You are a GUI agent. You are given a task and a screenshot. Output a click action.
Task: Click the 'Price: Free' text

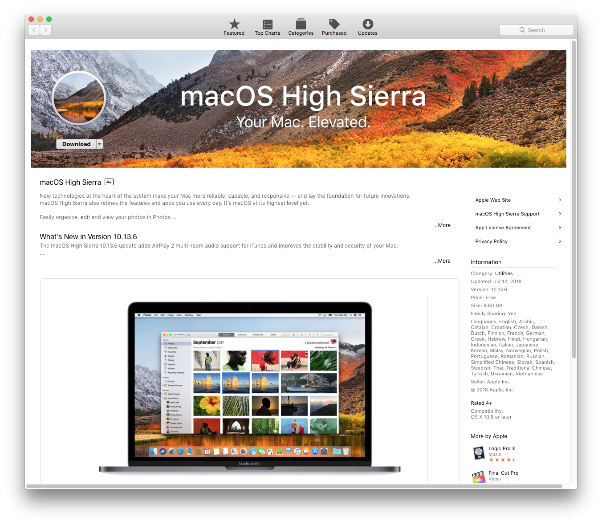click(x=483, y=297)
